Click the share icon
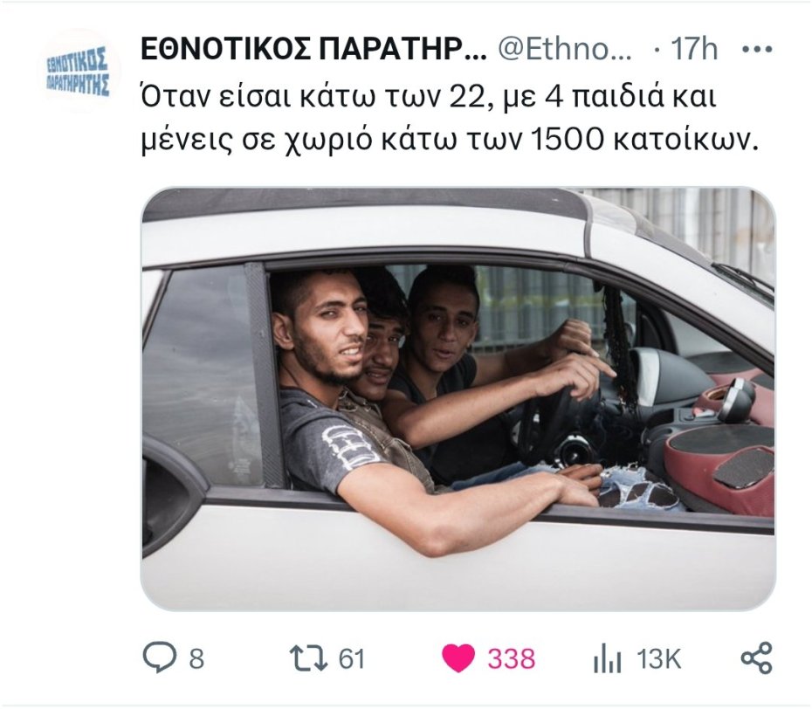The image size is (812, 709). click(x=757, y=657)
